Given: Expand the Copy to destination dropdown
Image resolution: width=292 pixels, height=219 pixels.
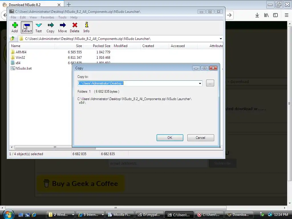Looking at the screenshot, I should click(200, 83).
